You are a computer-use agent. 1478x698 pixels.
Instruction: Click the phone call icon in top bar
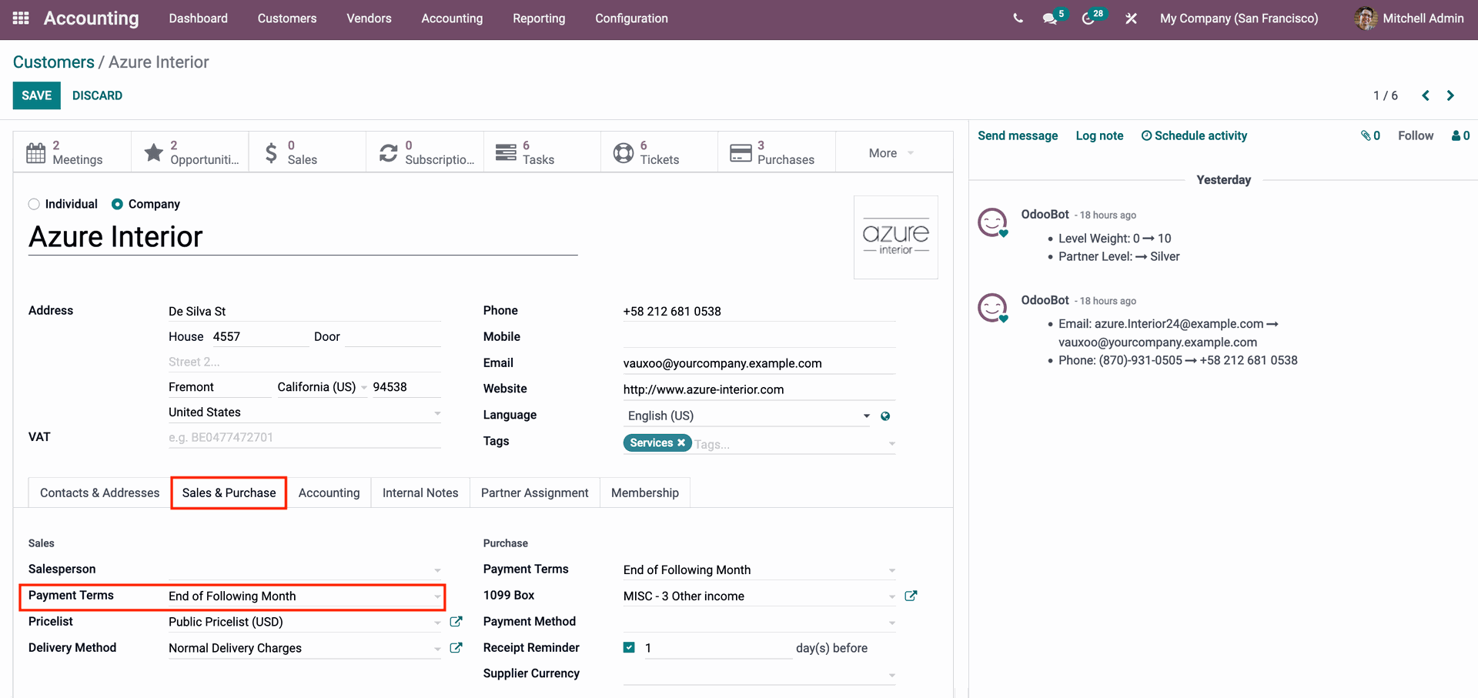[1018, 18]
